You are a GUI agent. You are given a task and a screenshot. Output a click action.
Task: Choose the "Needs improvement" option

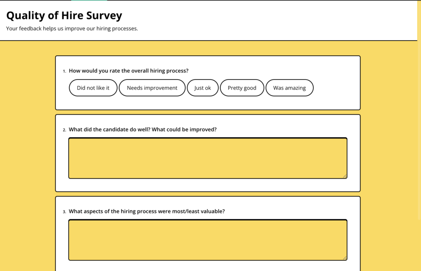[152, 88]
